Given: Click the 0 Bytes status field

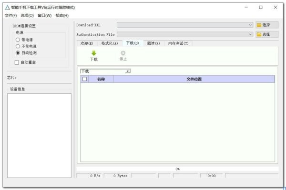Looking at the screenshot, I should 116,176.
